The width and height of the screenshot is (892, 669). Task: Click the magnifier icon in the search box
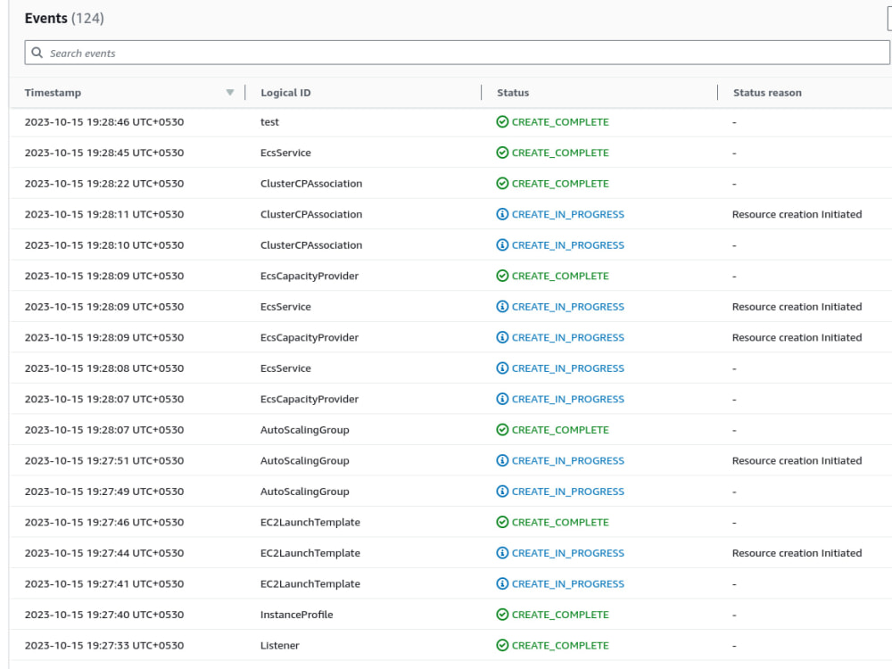coord(37,53)
